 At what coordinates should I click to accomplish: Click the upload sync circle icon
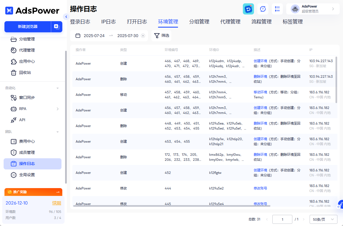point(263,9)
